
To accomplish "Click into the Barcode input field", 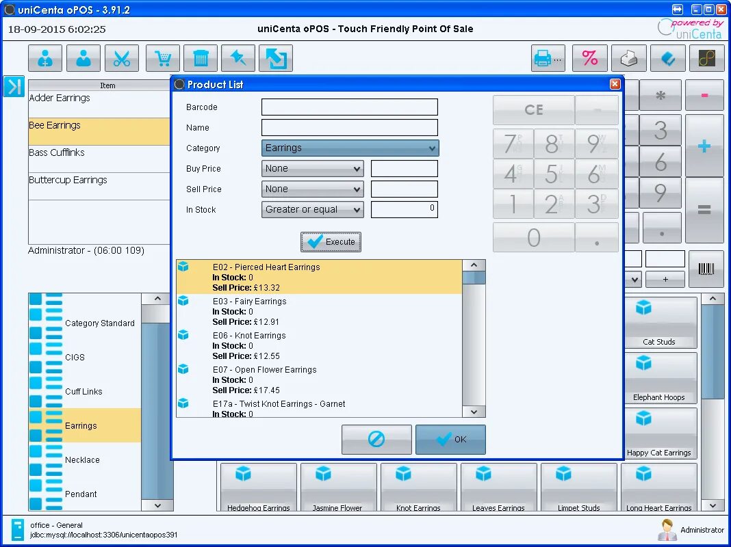I will click(x=350, y=107).
